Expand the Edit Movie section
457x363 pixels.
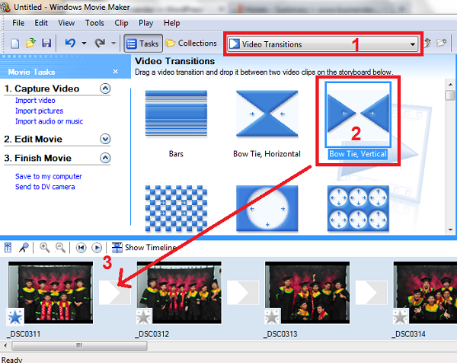pyautogui.click(x=105, y=140)
